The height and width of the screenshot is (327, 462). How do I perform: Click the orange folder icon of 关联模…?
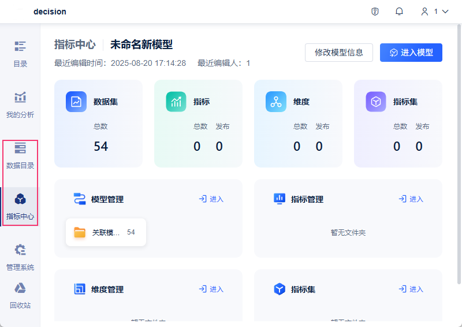pyautogui.click(x=80, y=232)
